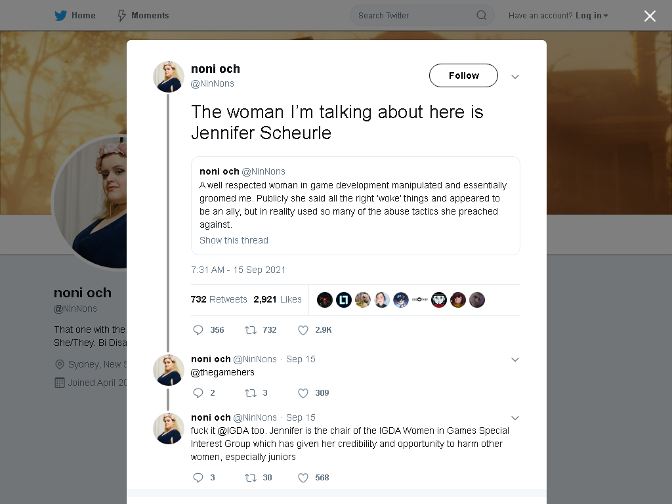Close the tweet overlay with X
Screen dimensions: 672x504
(650, 16)
